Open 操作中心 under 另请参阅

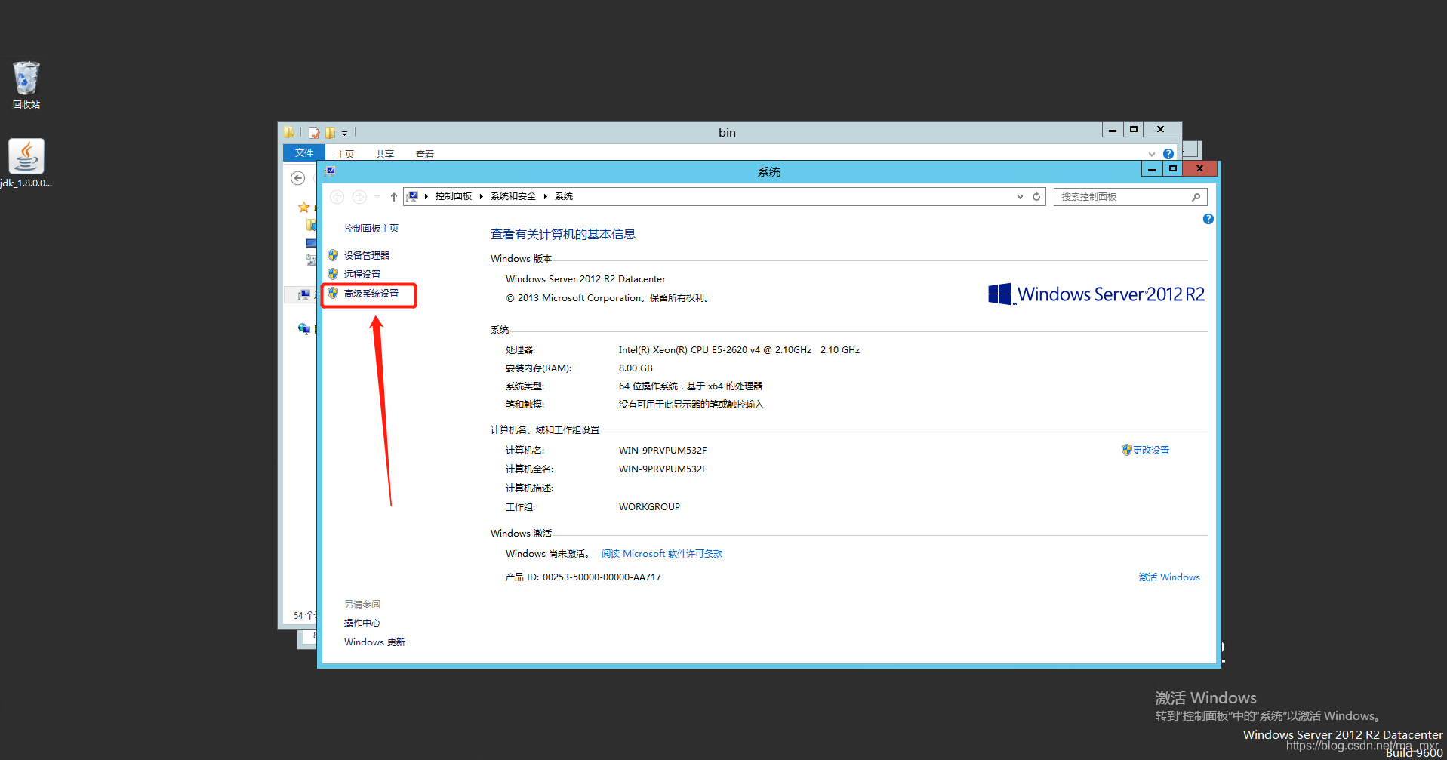[362, 623]
